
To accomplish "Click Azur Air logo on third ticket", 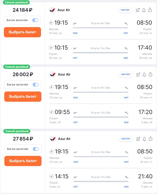I will (x=53, y=139).
